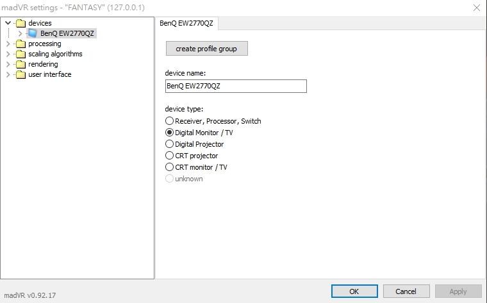Screen dimensions: 487x303
Task: Pick CRT monitor / TV option
Action: pos(170,167)
